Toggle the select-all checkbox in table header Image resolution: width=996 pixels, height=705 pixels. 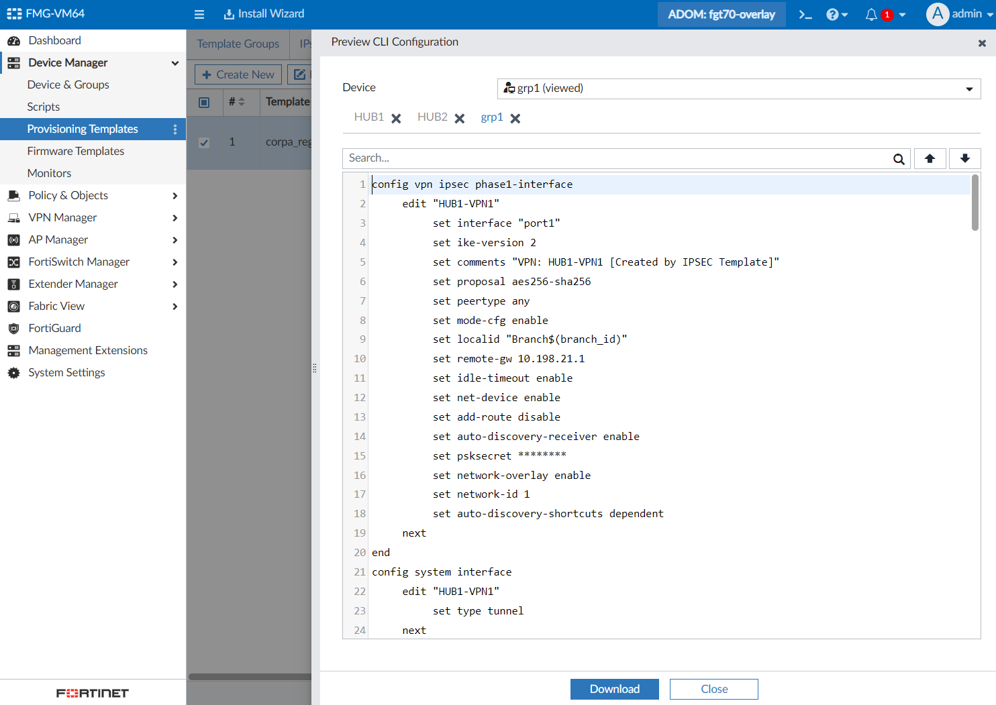point(204,102)
